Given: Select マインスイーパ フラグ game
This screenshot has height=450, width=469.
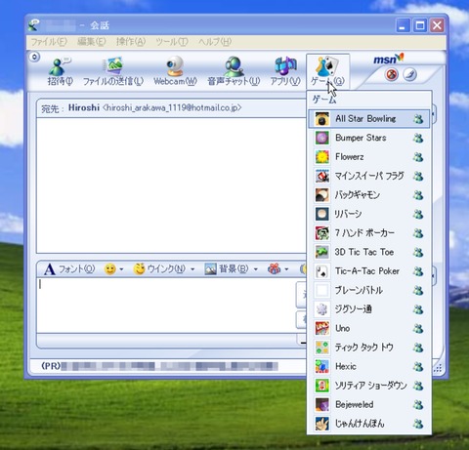Looking at the screenshot, I should (368, 176).
